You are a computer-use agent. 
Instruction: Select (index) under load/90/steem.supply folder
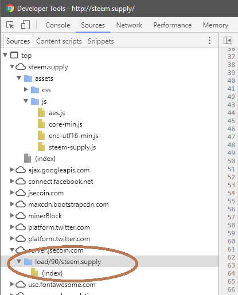(52, 273)
